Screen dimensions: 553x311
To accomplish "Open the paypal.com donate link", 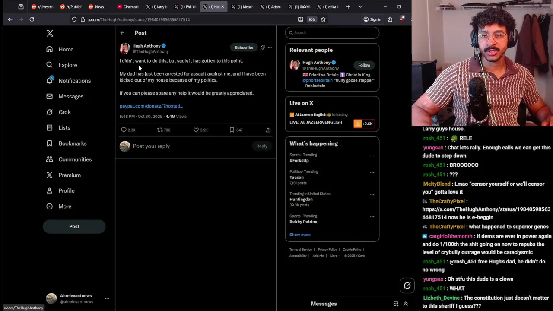I will 151,106.
